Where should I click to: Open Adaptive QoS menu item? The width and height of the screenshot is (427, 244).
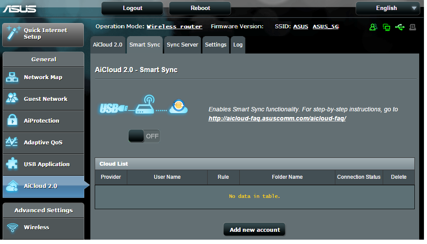coord(43,143)
